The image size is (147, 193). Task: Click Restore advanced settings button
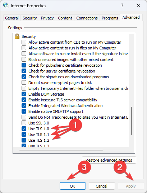[x=109, y=160]
